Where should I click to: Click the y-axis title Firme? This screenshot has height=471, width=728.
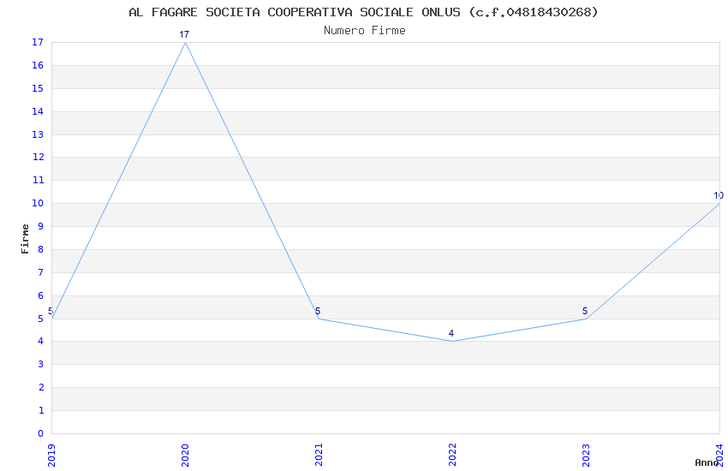coord(25,239)
